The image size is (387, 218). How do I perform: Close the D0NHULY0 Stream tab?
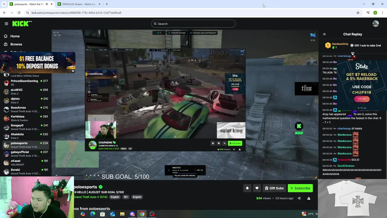pos(99,4)
